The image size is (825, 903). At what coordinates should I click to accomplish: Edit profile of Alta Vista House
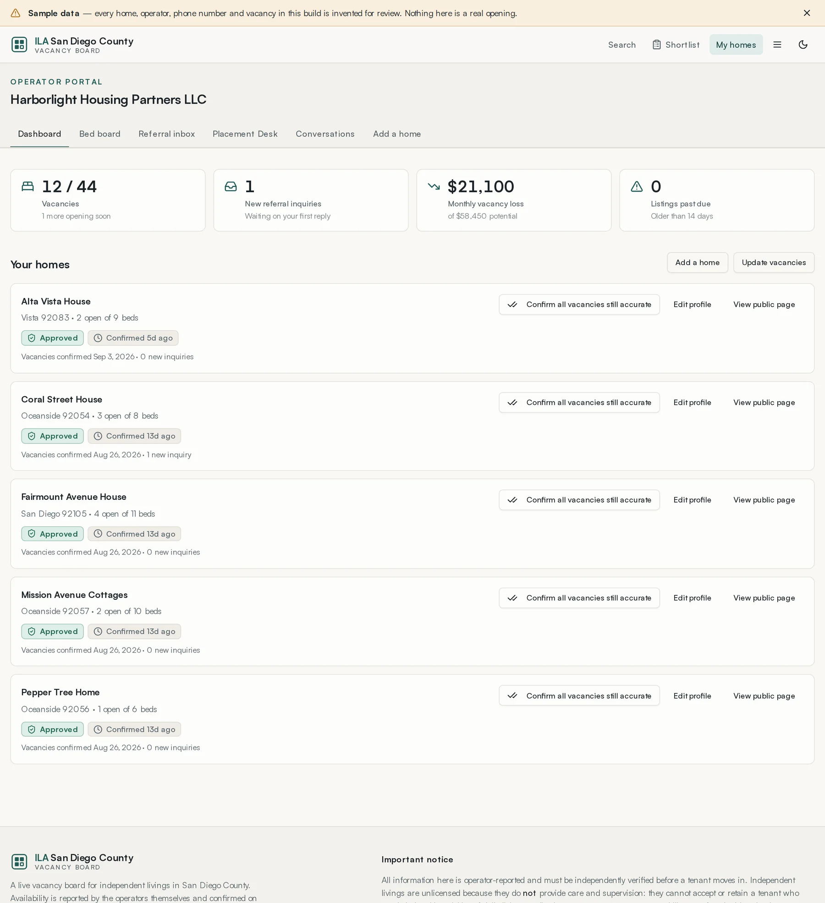(x=692, y=305)
